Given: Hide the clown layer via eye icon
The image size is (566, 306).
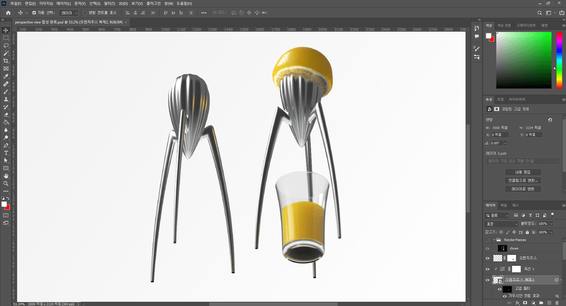Looking at the screenshot, I should (x=487, y=248).
